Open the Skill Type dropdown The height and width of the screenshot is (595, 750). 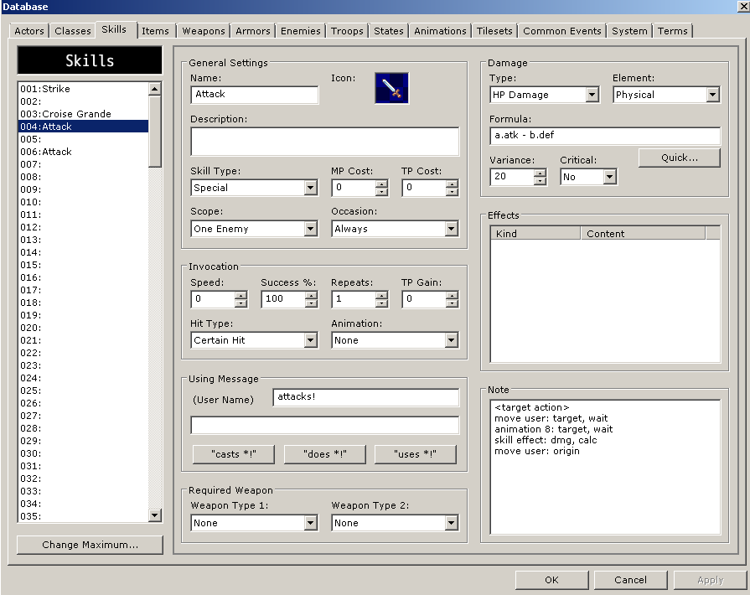(310, 188)
